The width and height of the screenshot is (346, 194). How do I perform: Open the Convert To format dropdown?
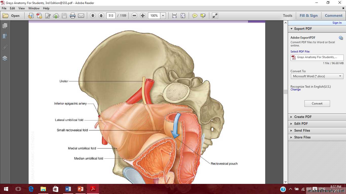[317, 76]
